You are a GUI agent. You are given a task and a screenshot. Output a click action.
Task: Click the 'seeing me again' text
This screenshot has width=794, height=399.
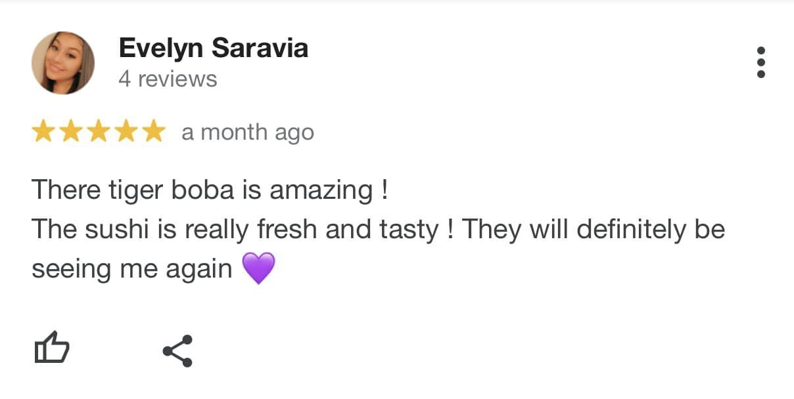click(x=132, y=270)
